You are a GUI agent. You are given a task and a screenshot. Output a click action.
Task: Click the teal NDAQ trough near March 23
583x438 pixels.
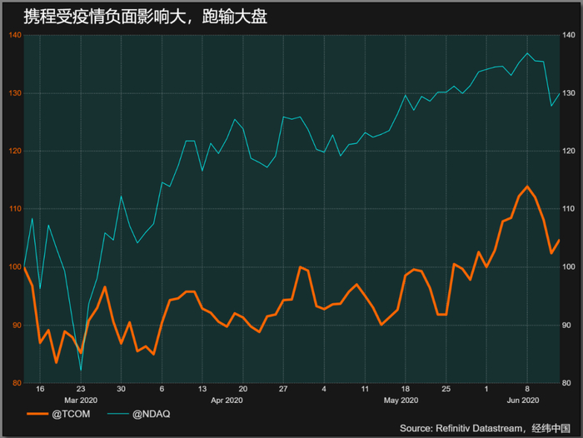tap(81, 369)
